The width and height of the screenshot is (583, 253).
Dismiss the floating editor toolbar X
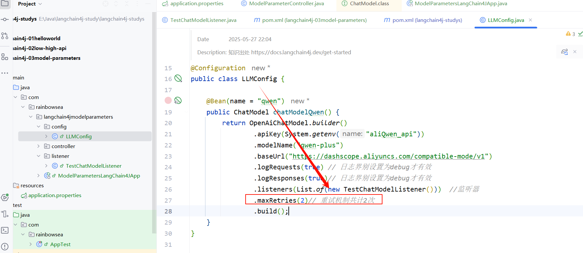[575, 52]
